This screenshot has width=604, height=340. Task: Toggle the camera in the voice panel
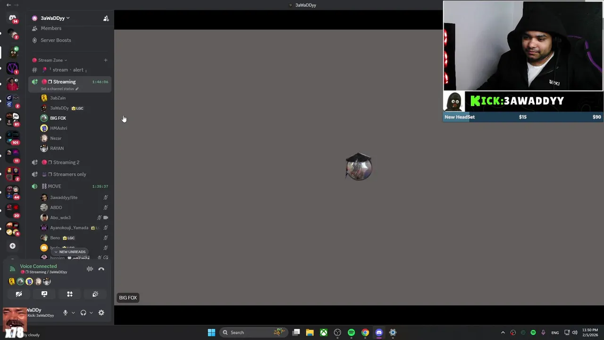(19, 294)
